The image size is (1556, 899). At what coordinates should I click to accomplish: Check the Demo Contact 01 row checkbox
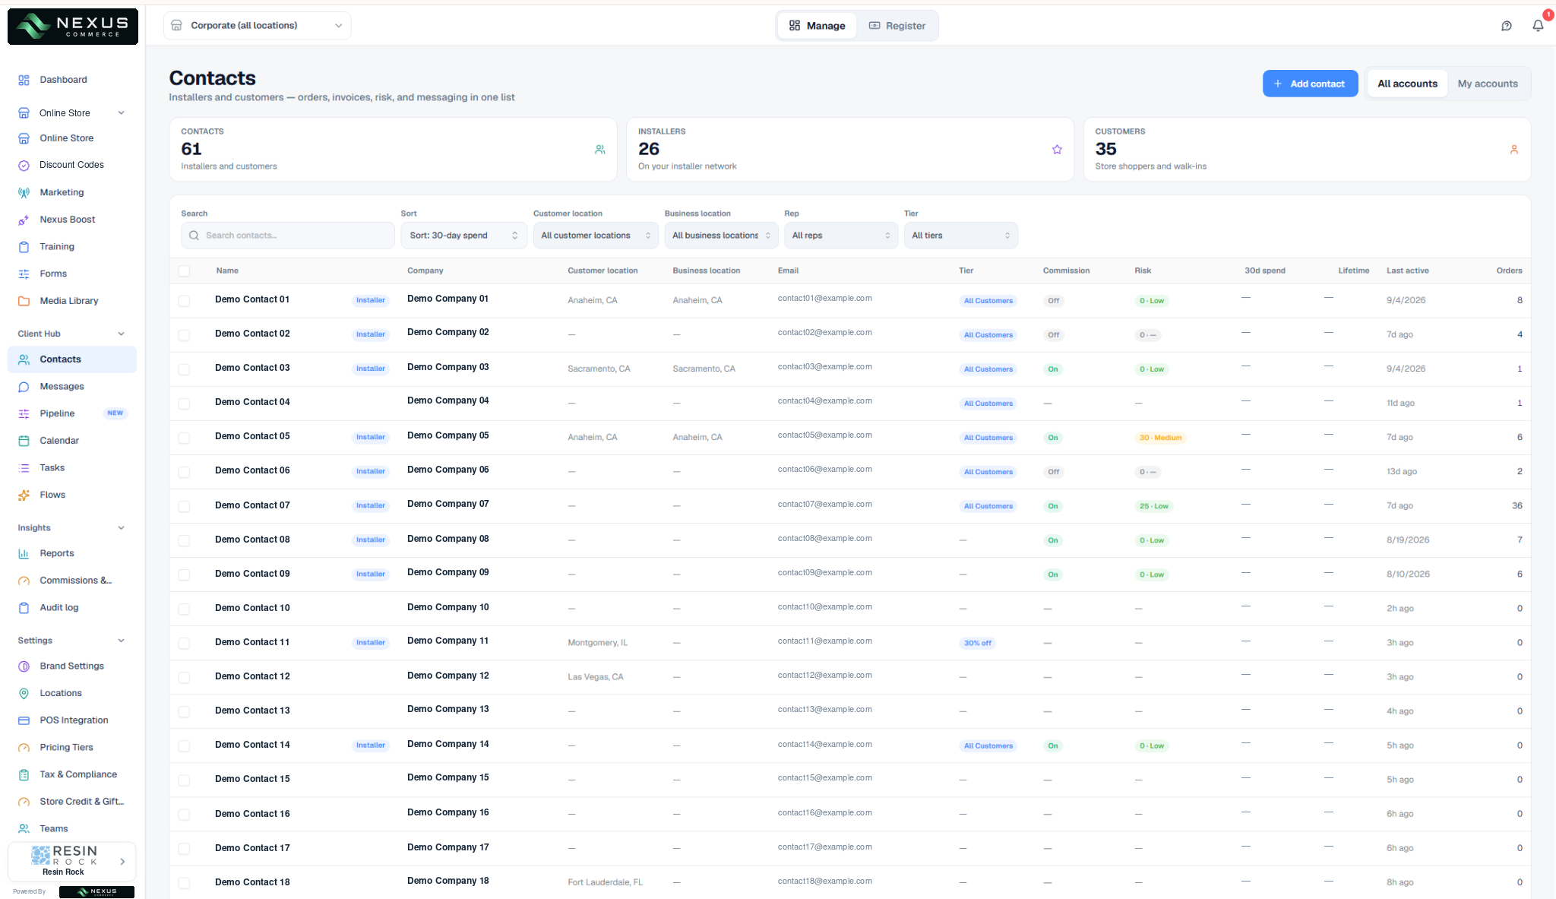(x=184, y=301)
